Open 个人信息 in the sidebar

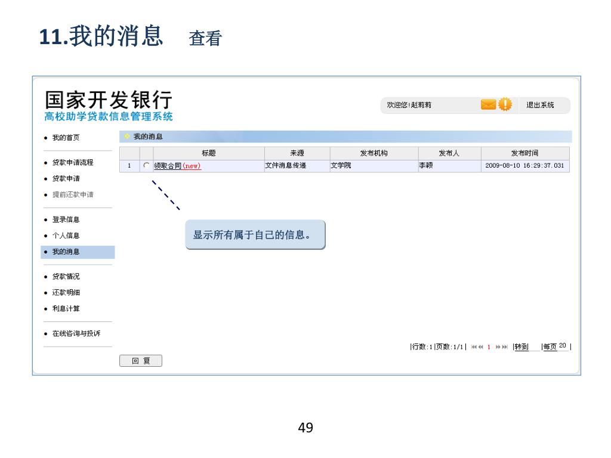click(66, 235)
